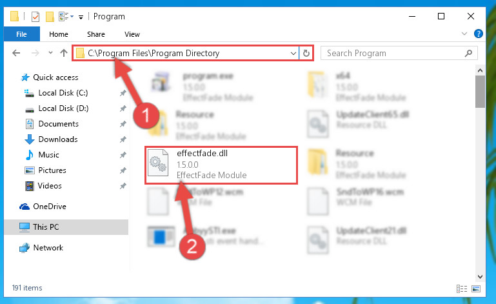Click scrollbar up arrow in file list
This screenshot has width=496, height=304.
tap(480, 70)
